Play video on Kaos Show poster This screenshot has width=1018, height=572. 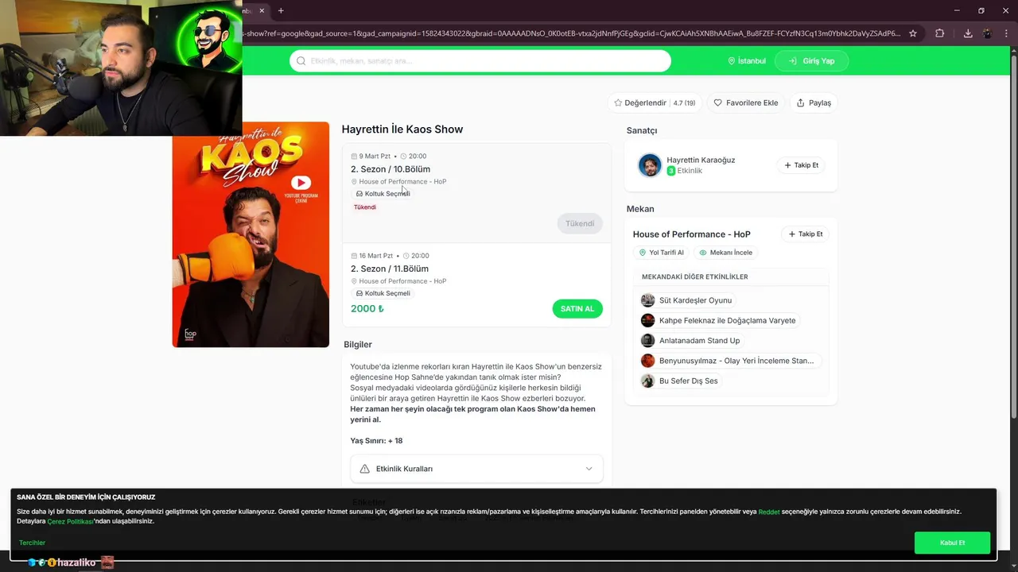pos(301,183)
